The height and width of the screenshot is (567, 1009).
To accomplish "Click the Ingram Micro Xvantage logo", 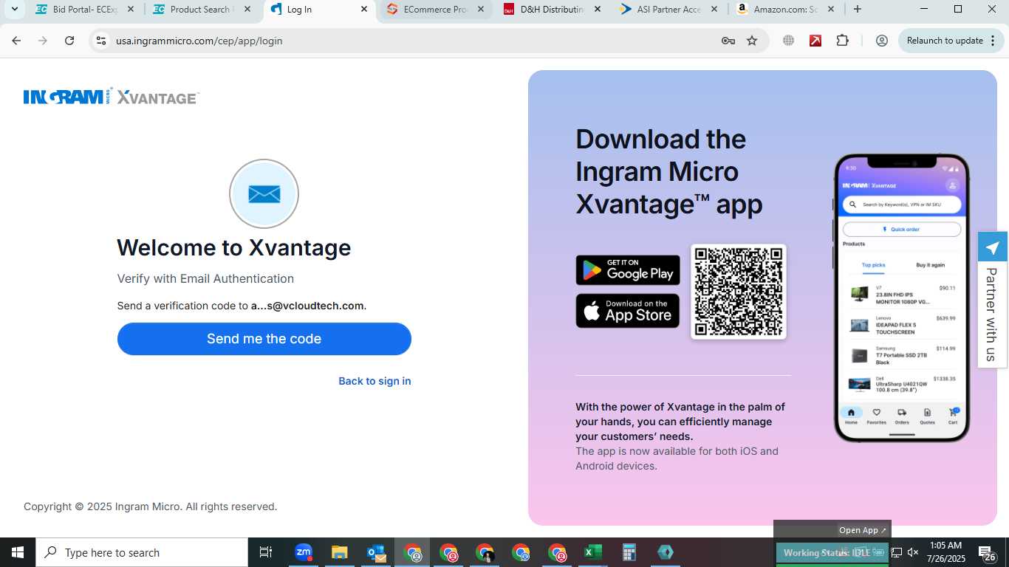I will tap(112, 97).
